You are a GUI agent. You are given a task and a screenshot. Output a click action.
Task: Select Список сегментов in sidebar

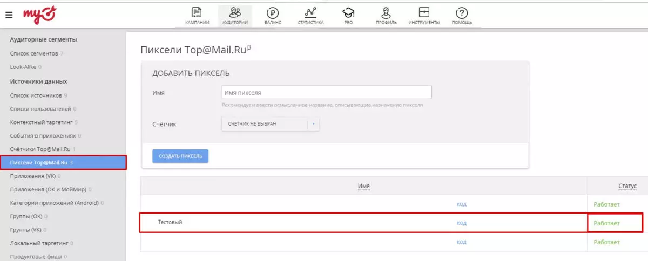coord(35,53)
